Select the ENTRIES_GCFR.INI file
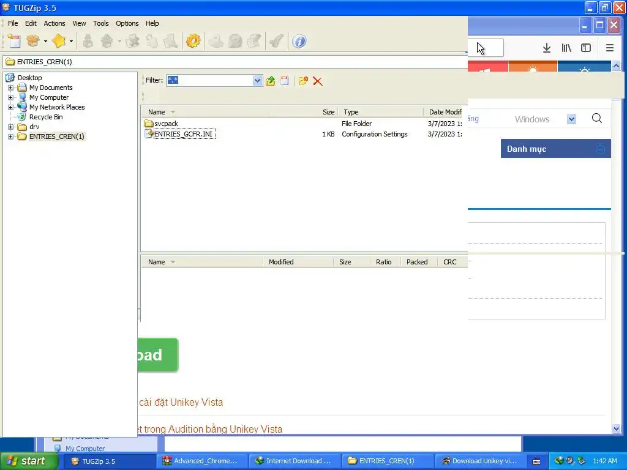Image resolution: width=627 pixels, height=470 pixels. 183,134
